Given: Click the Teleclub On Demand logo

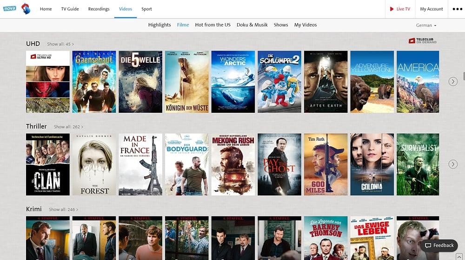Looking at the screenshot, I should click(422, 40).
